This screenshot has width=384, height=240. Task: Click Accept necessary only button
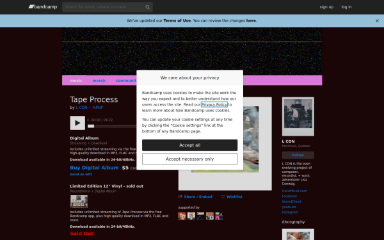pos(190,159)
